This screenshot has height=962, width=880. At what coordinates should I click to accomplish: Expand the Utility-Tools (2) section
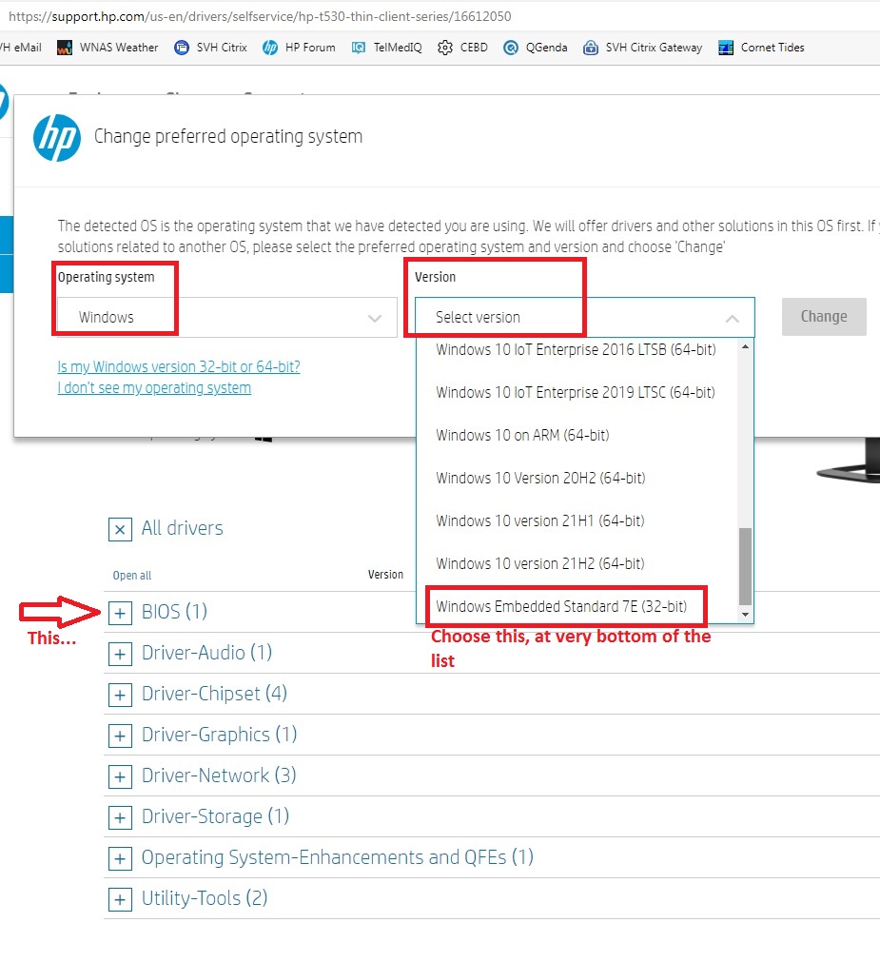click(x=120, y=899)
